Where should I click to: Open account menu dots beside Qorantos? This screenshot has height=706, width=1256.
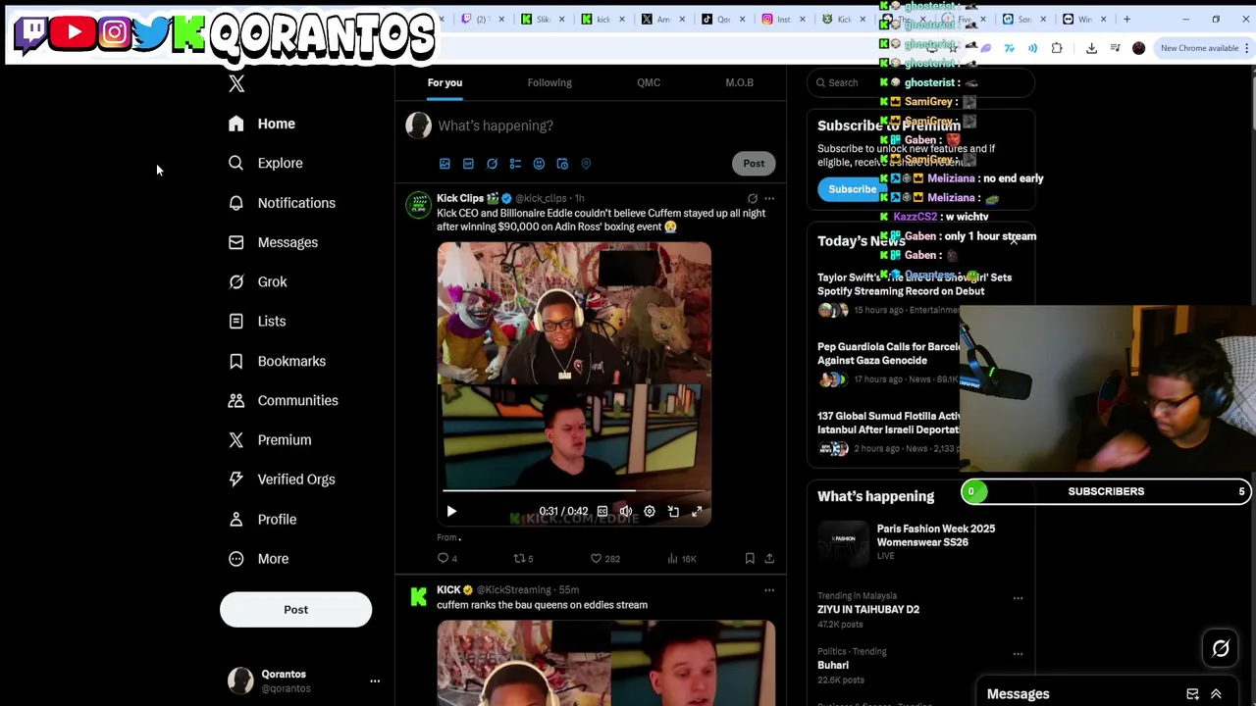pyautogui.click(x=375, y=681)
